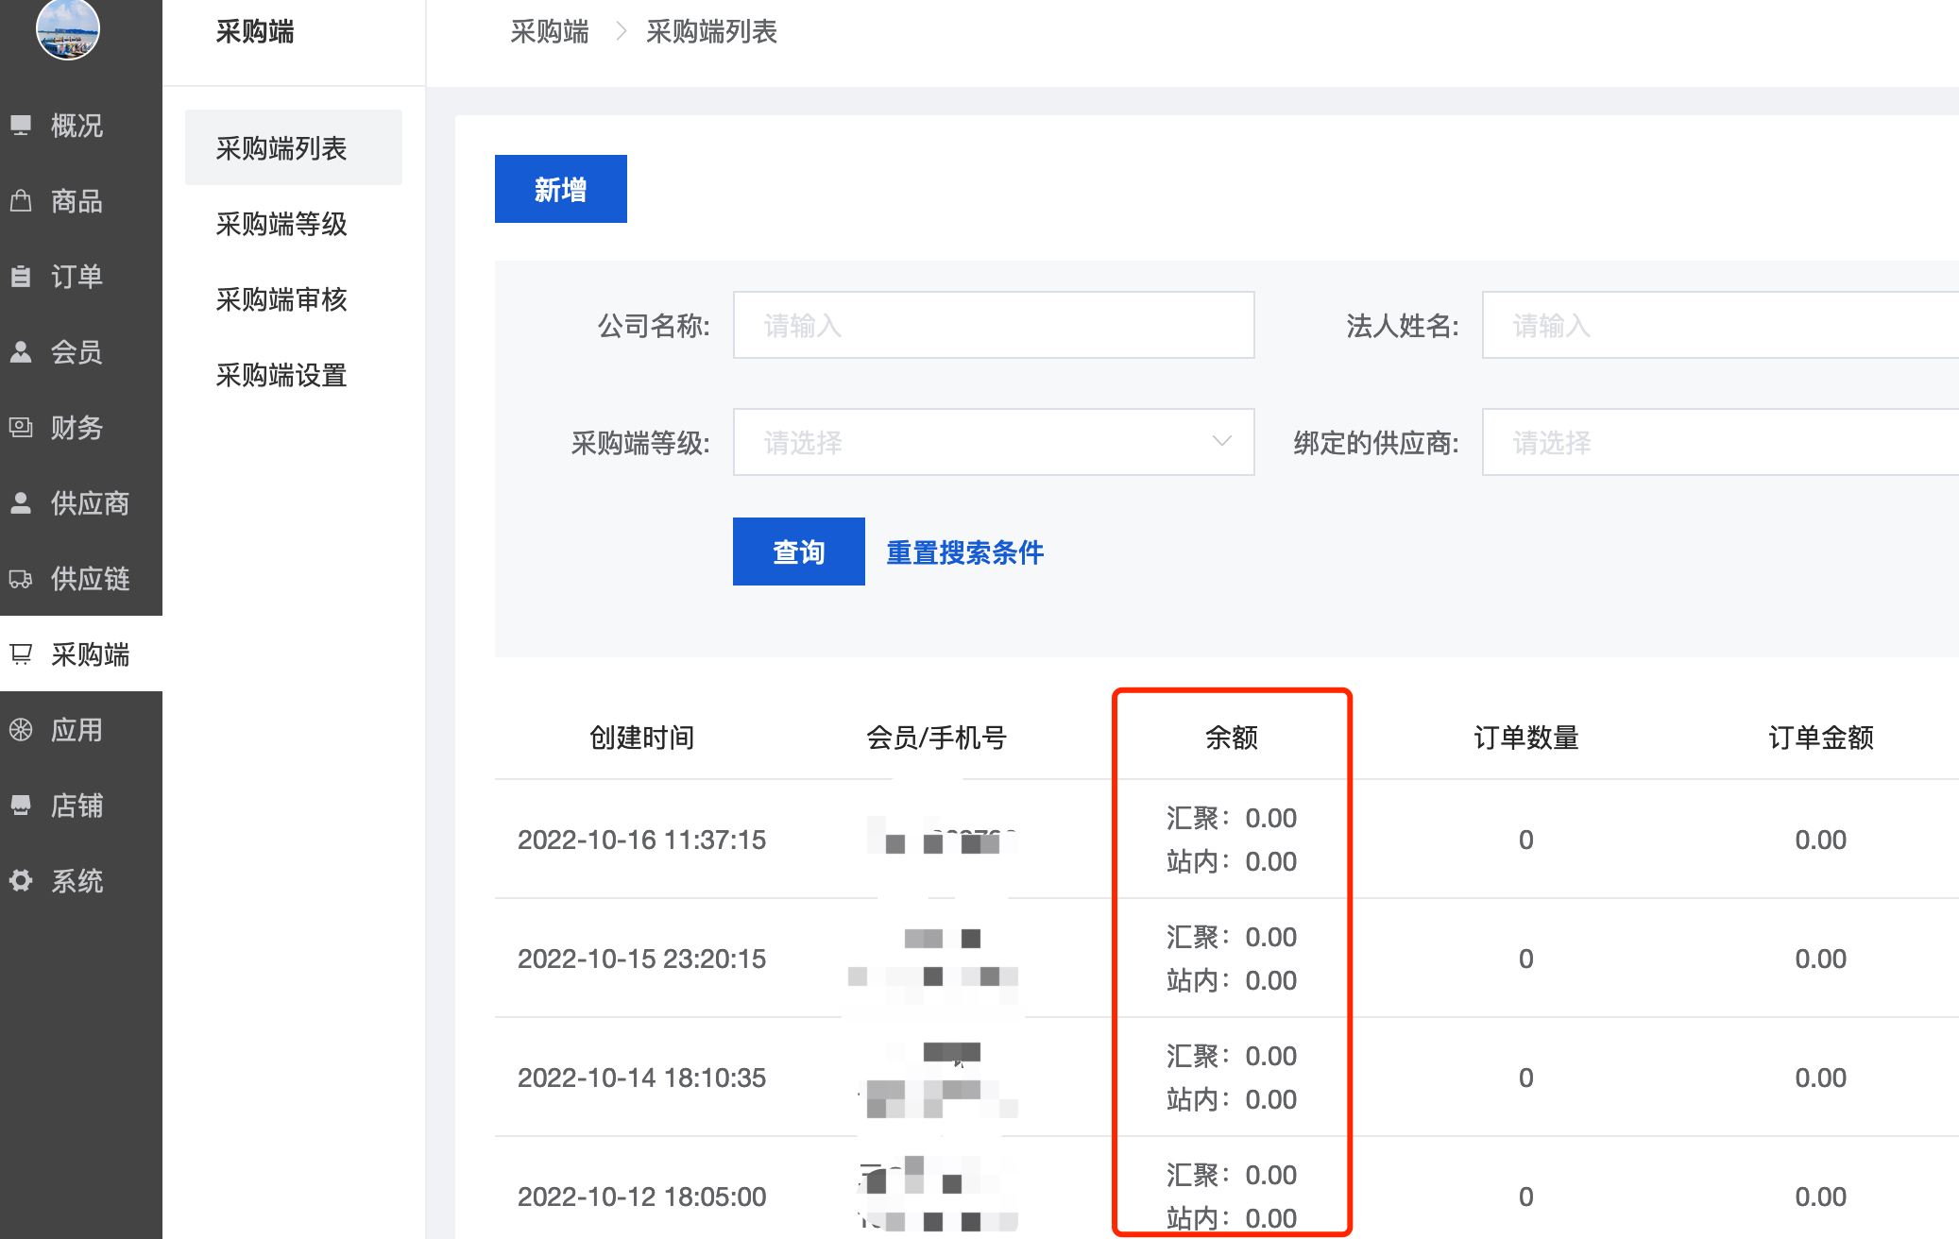Click the 财务 finance icon

tap(21, 427)
